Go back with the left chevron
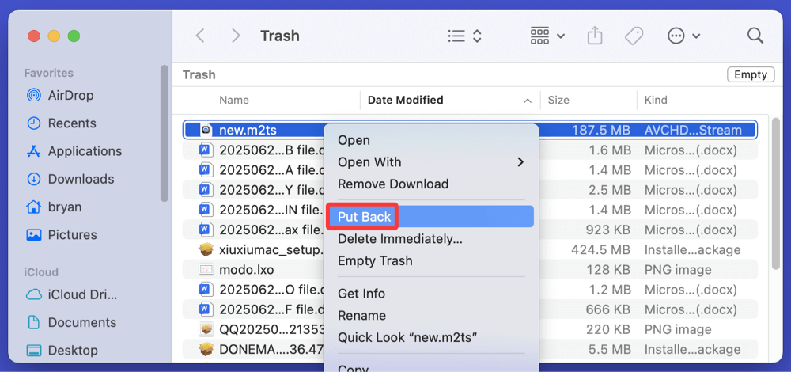Screen dimensions: 791x372 tap(200, 36)
